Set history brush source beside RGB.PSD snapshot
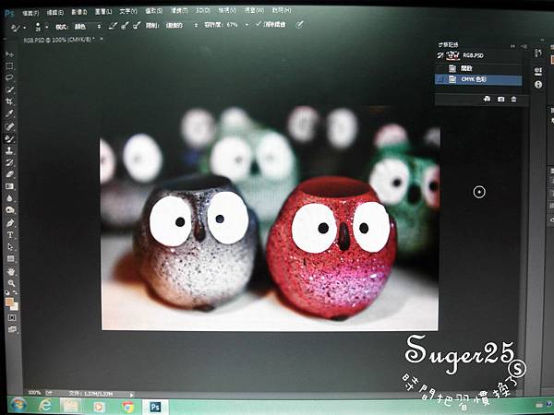Viewport: 554px width, 415px height. coord(440,54)
